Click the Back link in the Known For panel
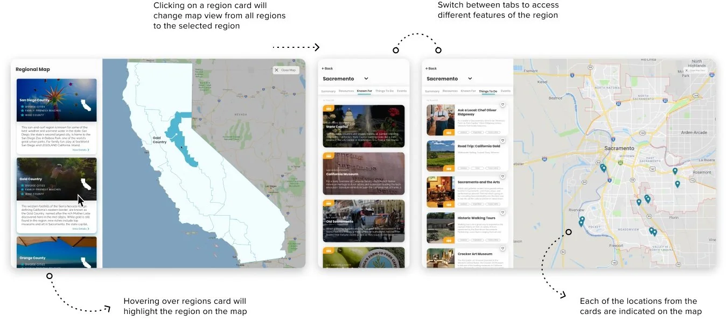Screen dimensions: 727x321 point(327,68)
